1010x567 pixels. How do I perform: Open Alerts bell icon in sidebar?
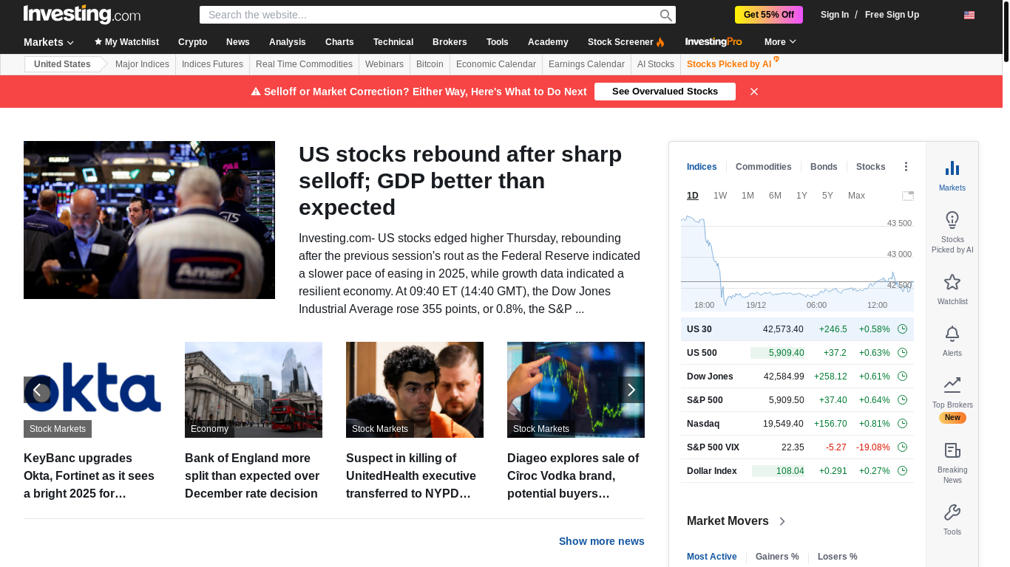point(952,334)
